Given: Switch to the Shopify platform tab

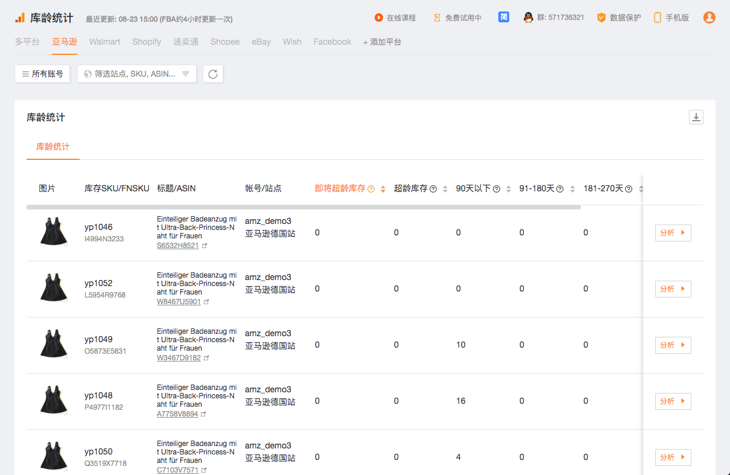Looking at the screenshot, I should coord(147,42).
